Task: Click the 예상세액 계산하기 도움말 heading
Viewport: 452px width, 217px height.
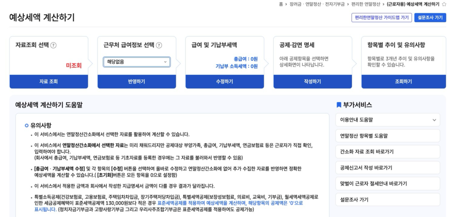Action: (x=49, y=105)
